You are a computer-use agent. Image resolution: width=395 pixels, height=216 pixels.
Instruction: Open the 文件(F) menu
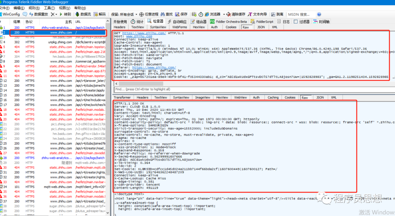coord(4,8)
